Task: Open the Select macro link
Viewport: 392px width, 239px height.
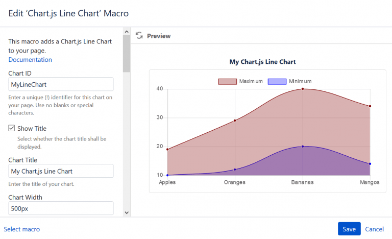Action: (x=22, y=229)
